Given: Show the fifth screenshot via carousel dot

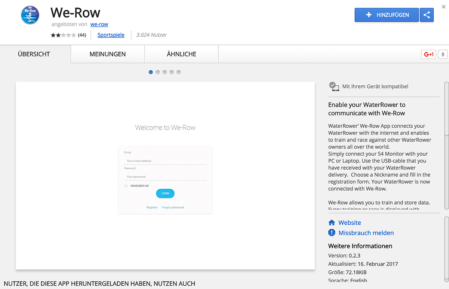Looking at the screenshot, I should [178, 72].
